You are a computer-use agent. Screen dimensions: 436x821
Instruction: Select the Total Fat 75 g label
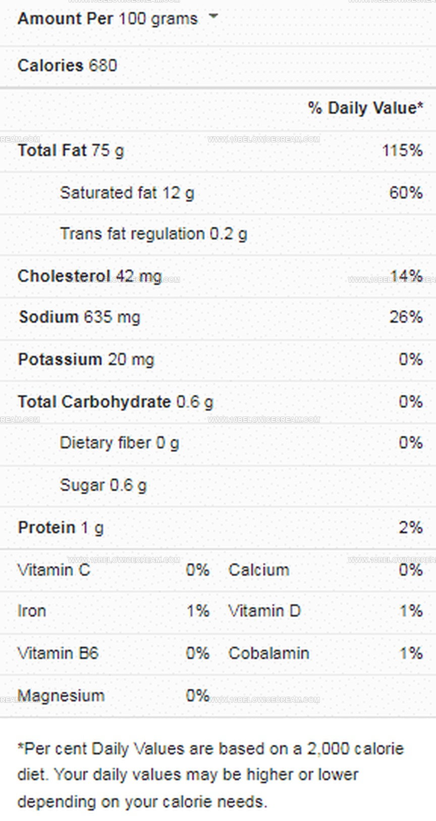pos(71,150)
